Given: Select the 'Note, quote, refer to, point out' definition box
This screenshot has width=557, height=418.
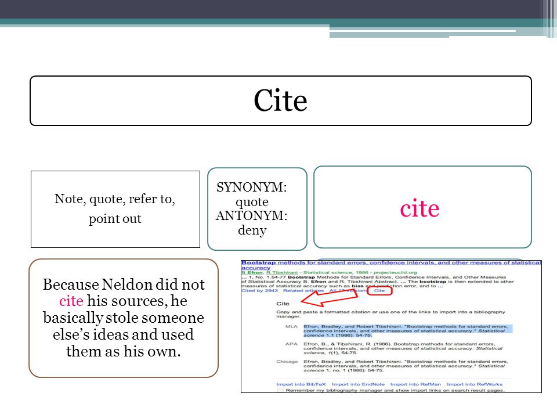Looking at the screenshot, I should (x=115, y=209).
